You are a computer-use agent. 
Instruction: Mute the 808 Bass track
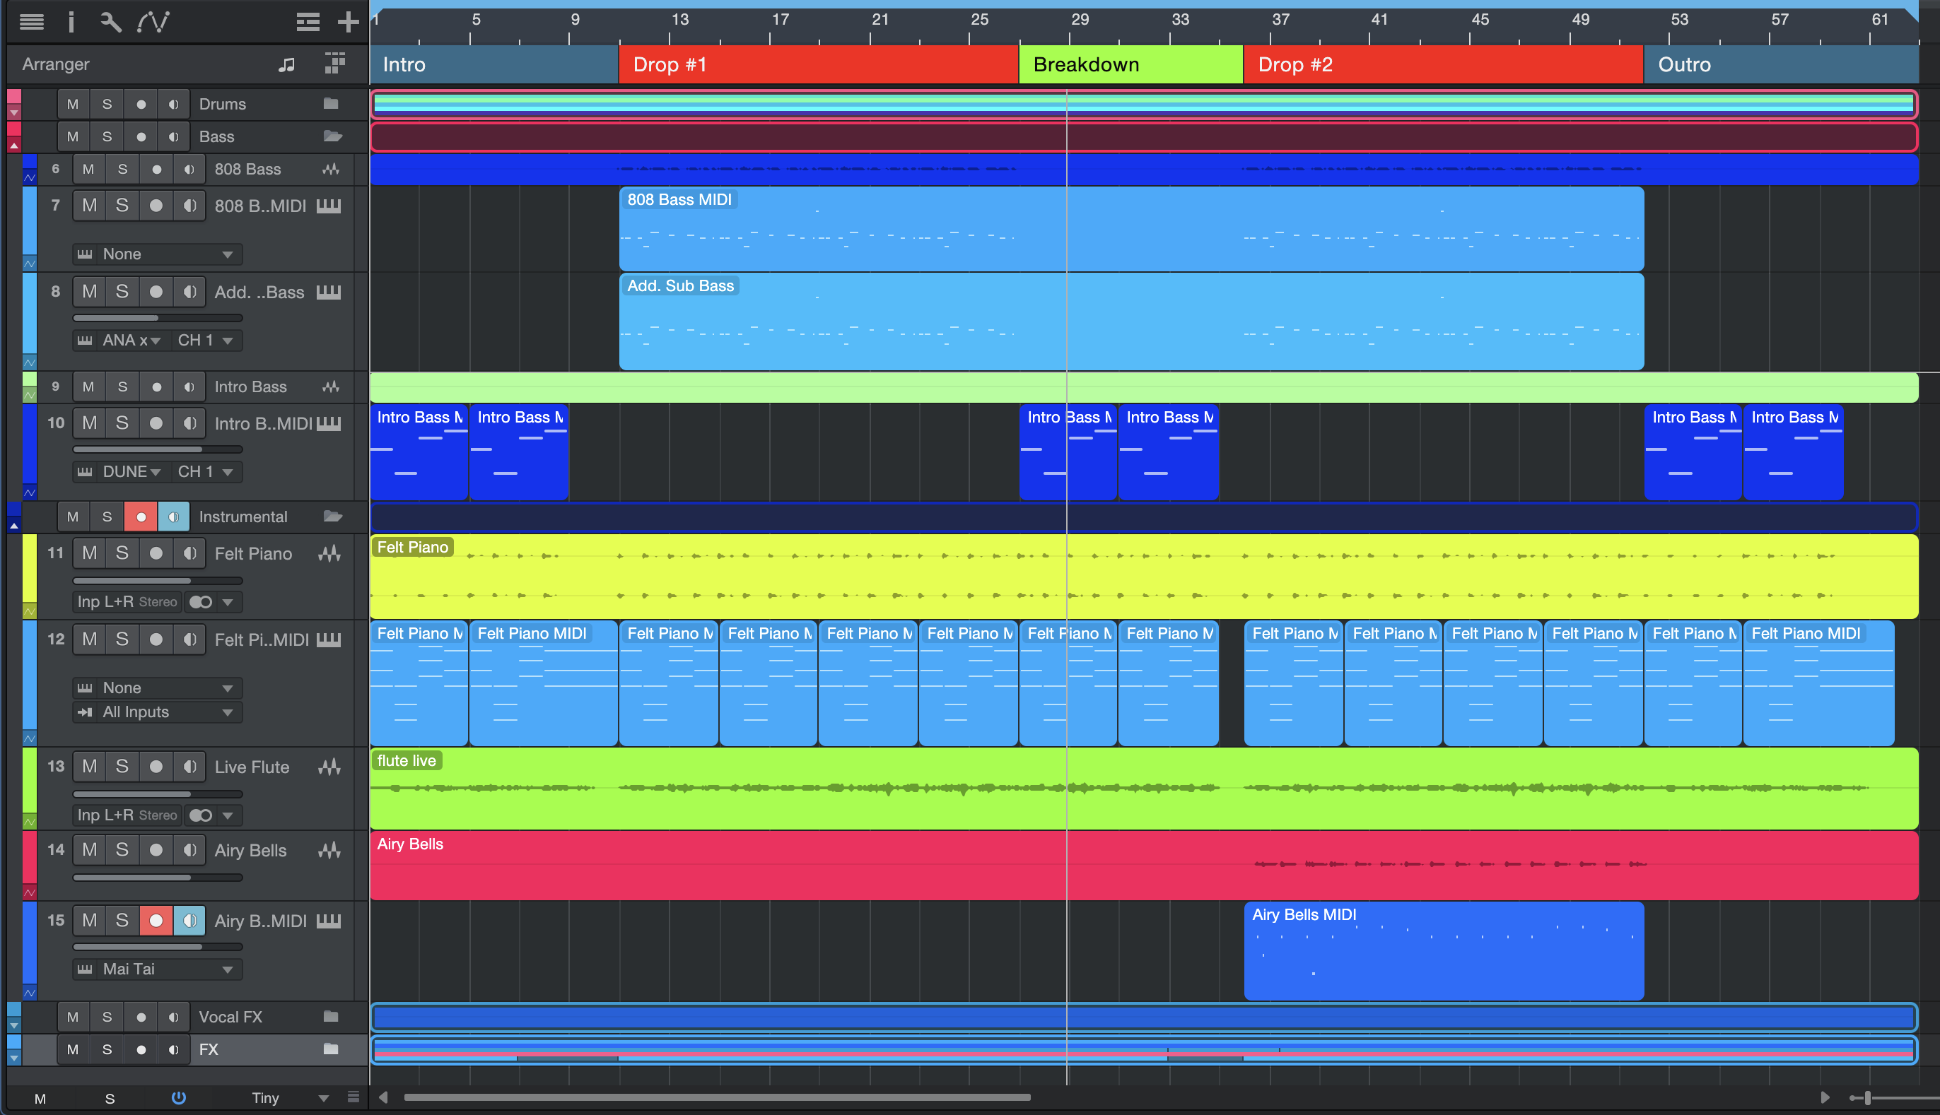[x=88, y=170]
